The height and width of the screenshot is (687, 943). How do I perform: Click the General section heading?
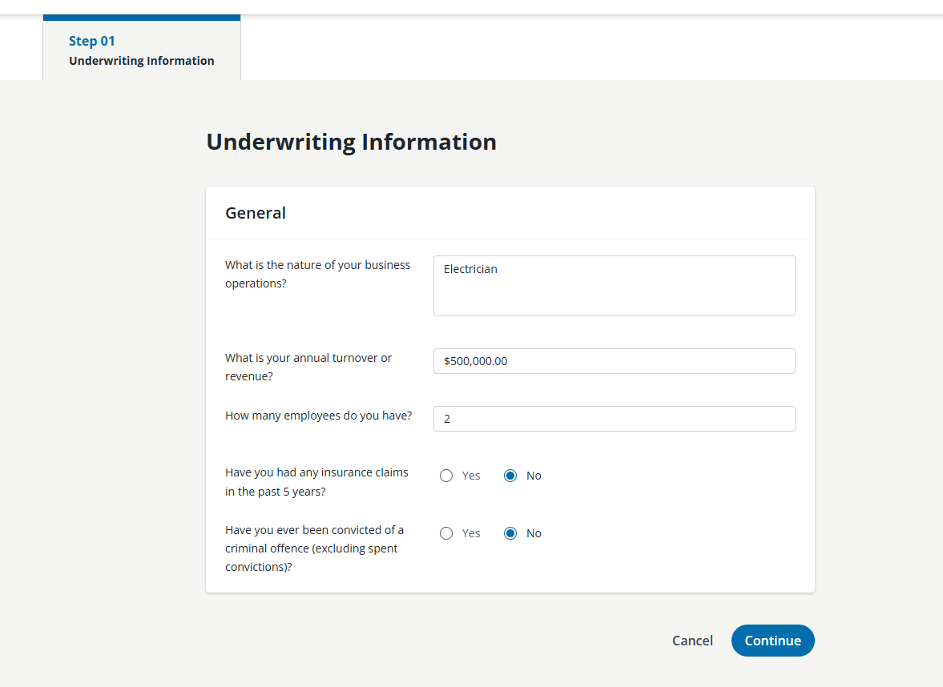[x=256, y=213]
